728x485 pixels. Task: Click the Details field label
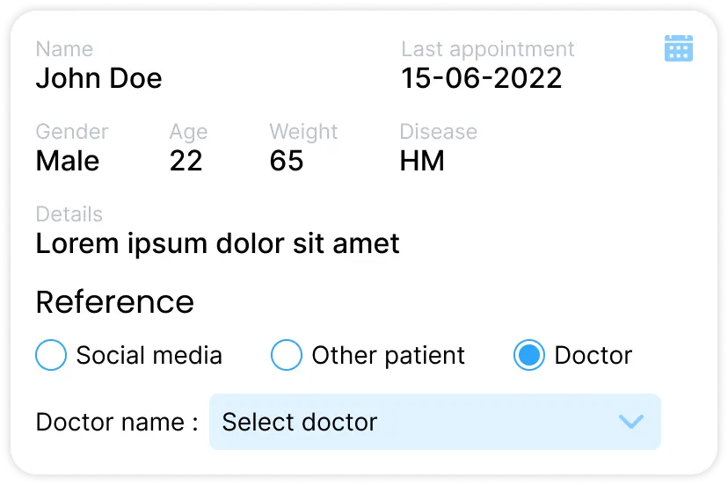(69, 214)
